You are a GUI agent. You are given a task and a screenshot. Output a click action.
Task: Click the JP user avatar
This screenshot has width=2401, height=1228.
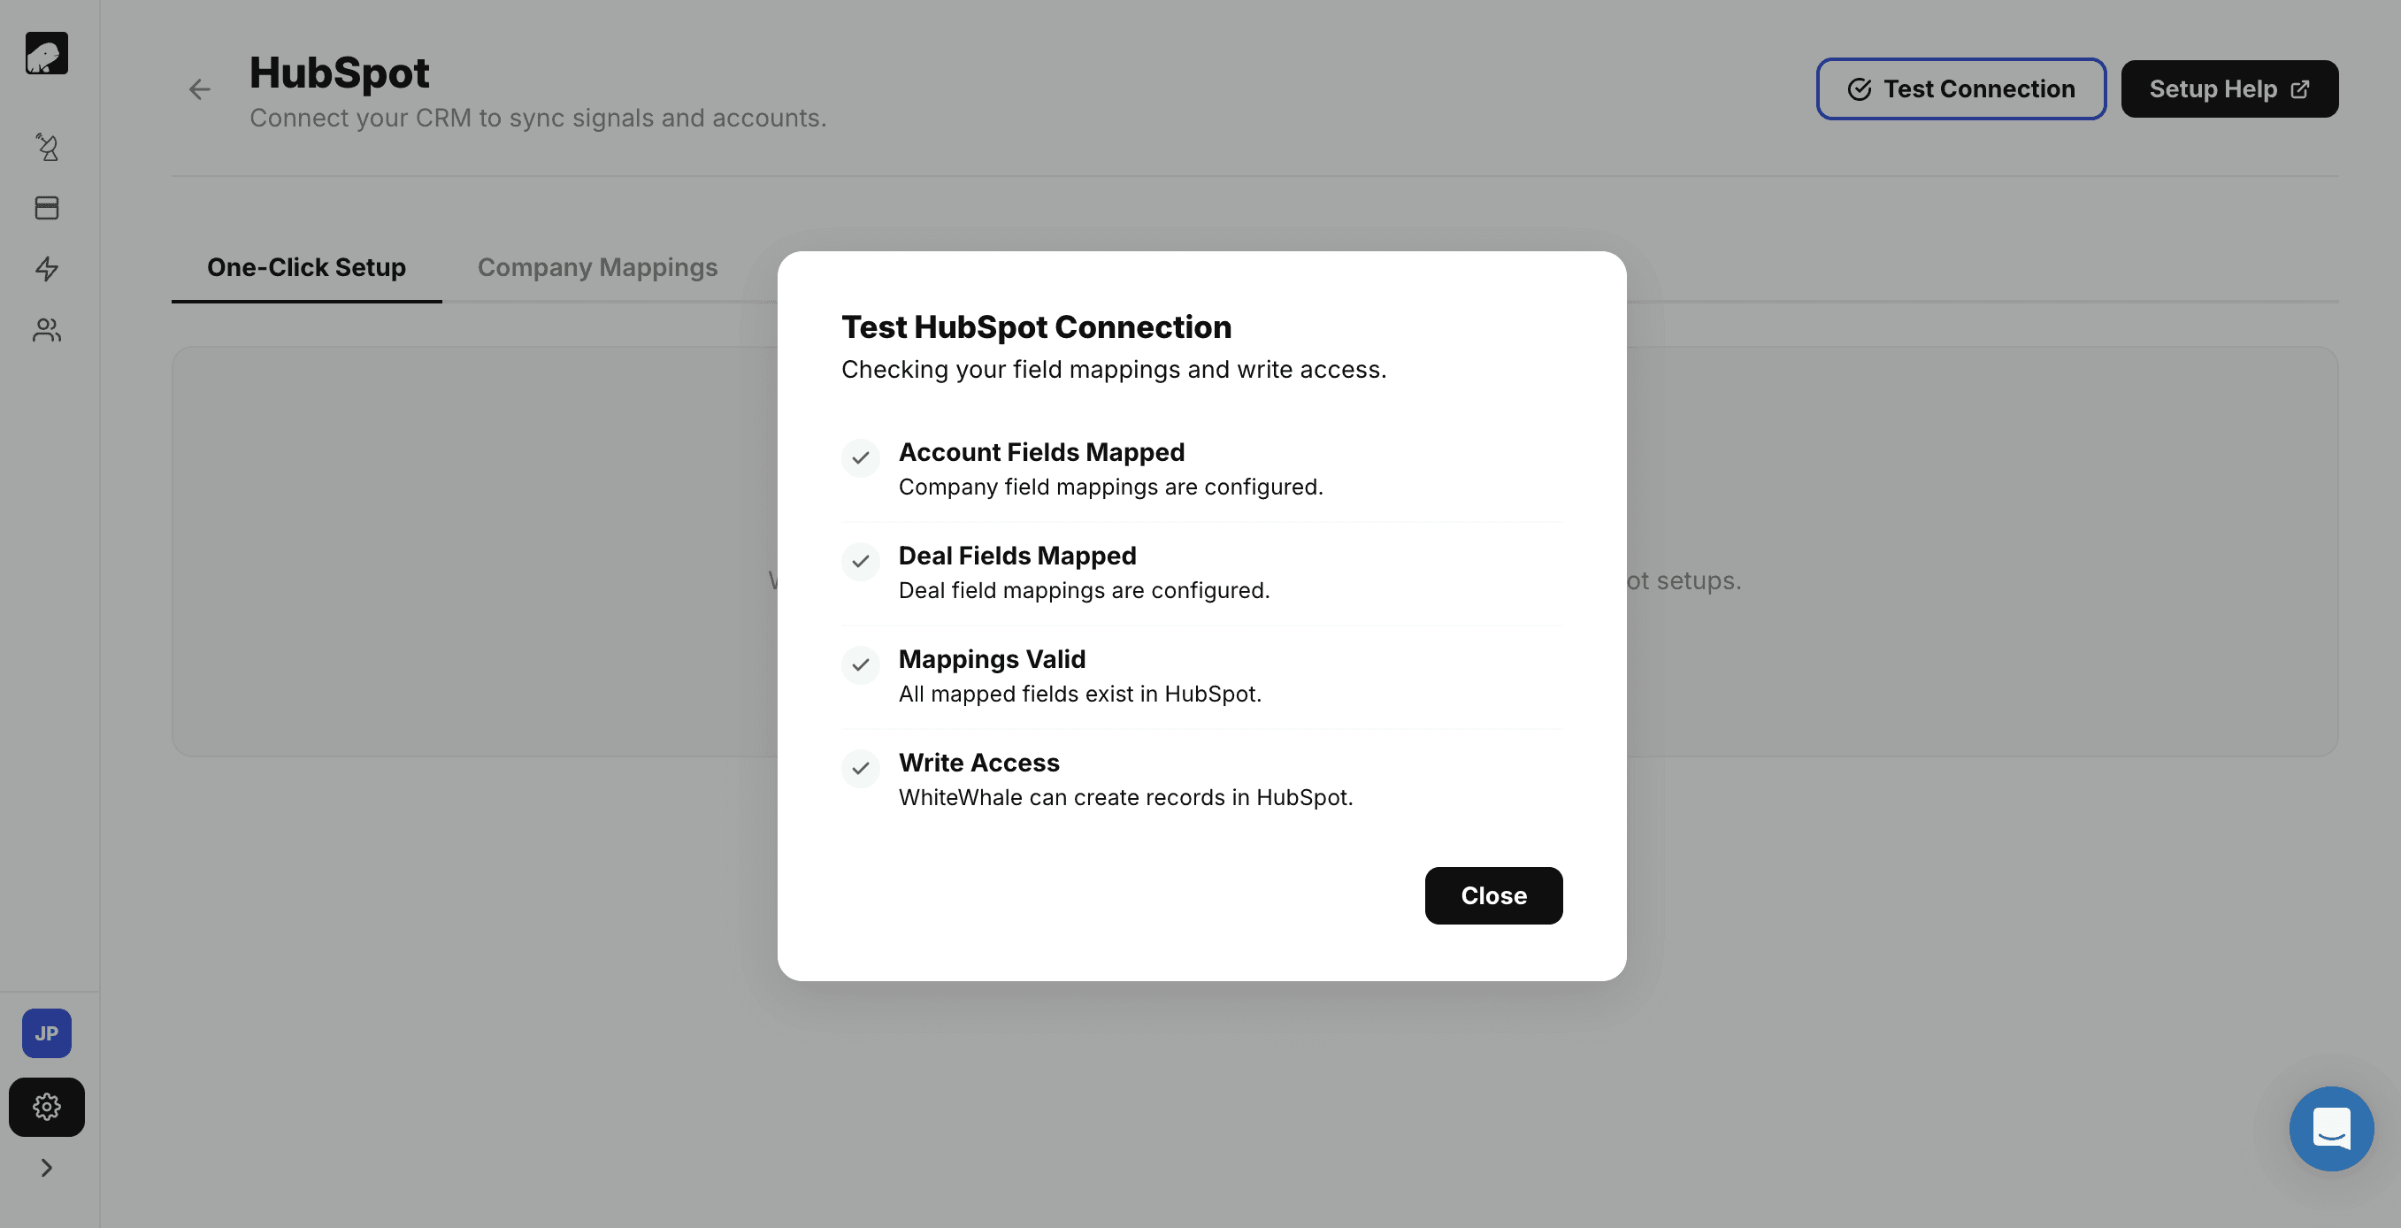(x=47, y=1033)
